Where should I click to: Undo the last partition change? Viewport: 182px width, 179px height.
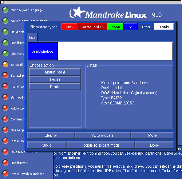[47, 145]
